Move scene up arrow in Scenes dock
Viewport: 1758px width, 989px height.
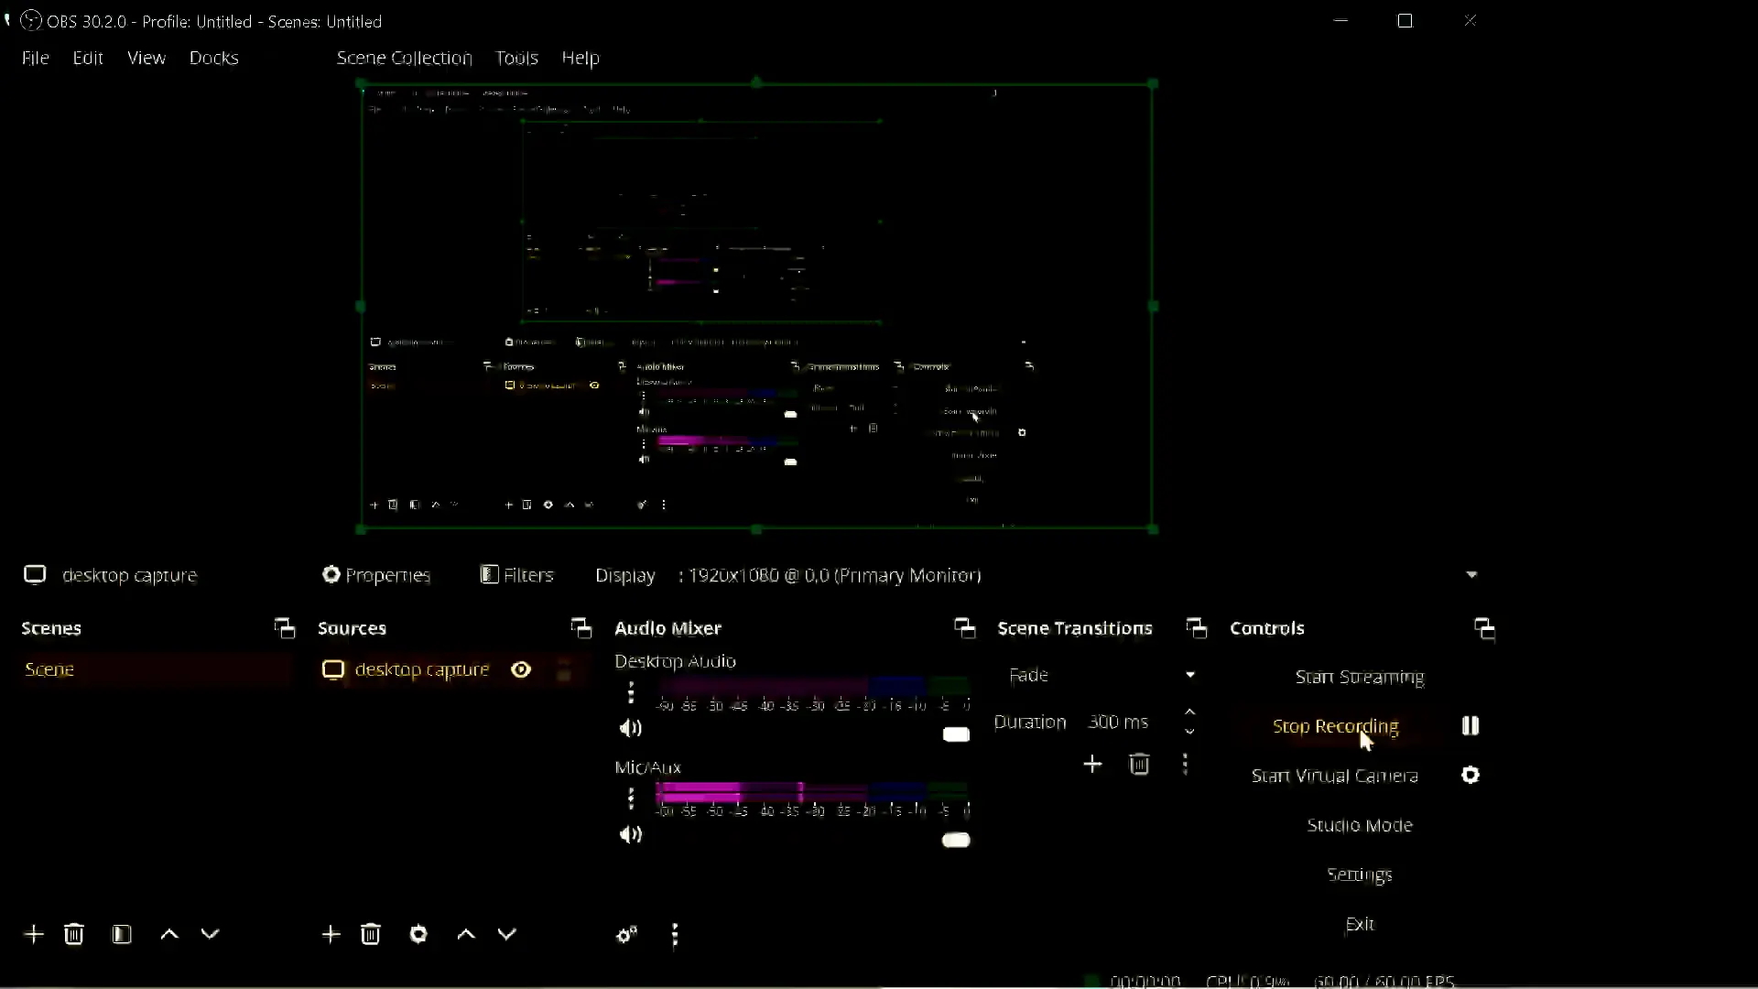(x=169, y=934)
